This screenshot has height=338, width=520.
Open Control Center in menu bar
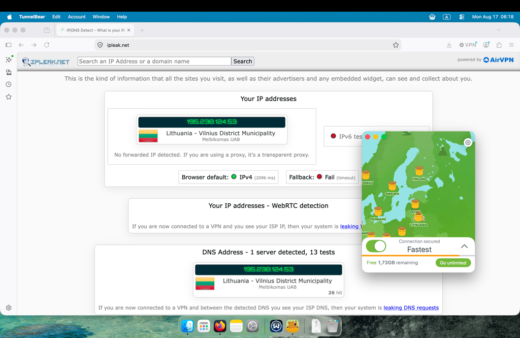[462, 17]
